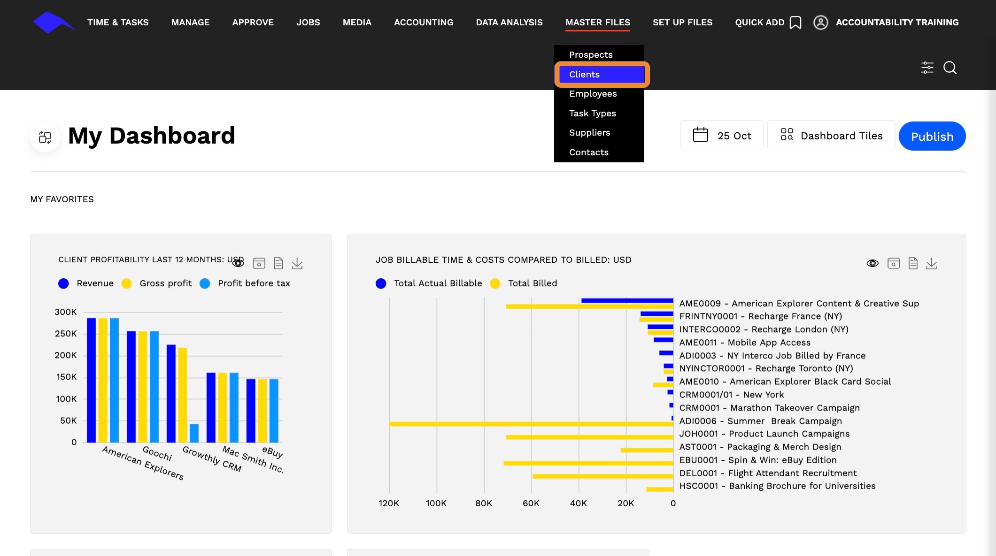996x556 pixels.
Task: Click the dashboard refresh icon beside My Dashboard
Action: coord(45,137)
